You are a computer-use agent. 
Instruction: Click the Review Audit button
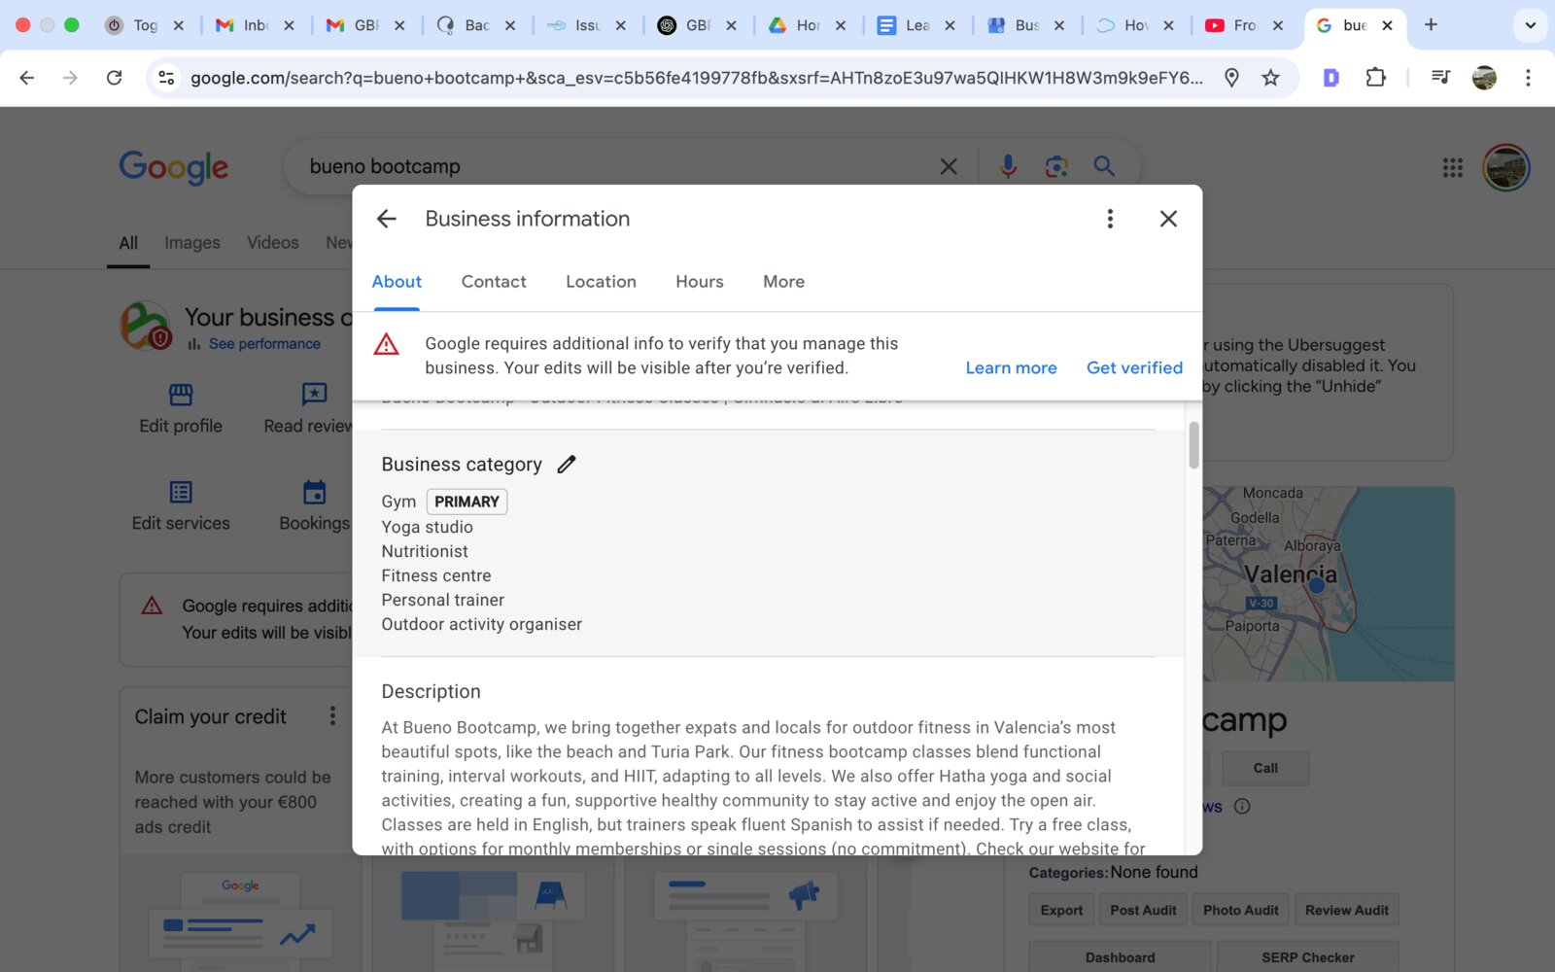pos(1347,911)
